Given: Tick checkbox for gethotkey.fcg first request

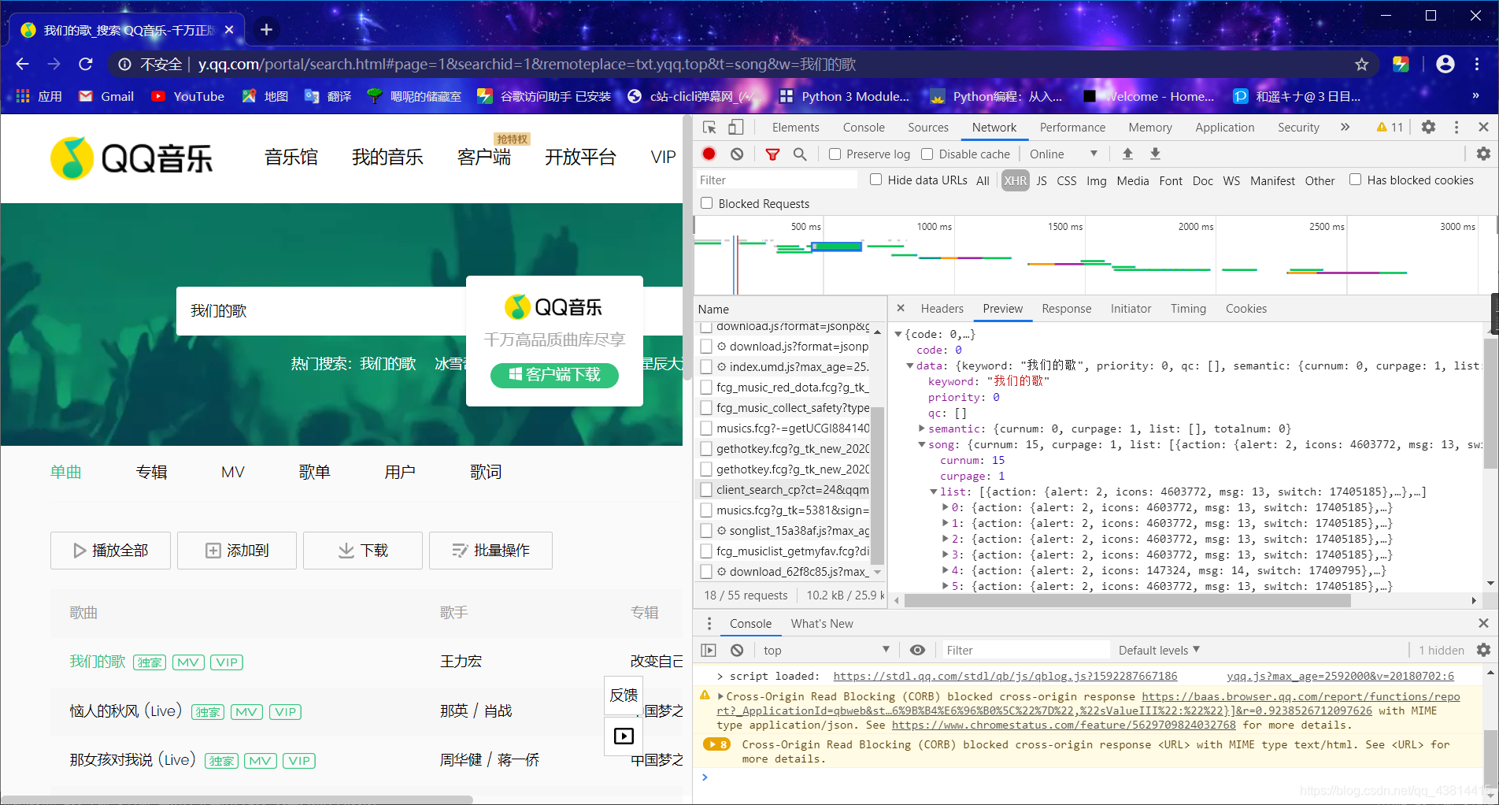Looking at the screenshot, I should pos(706,449).
